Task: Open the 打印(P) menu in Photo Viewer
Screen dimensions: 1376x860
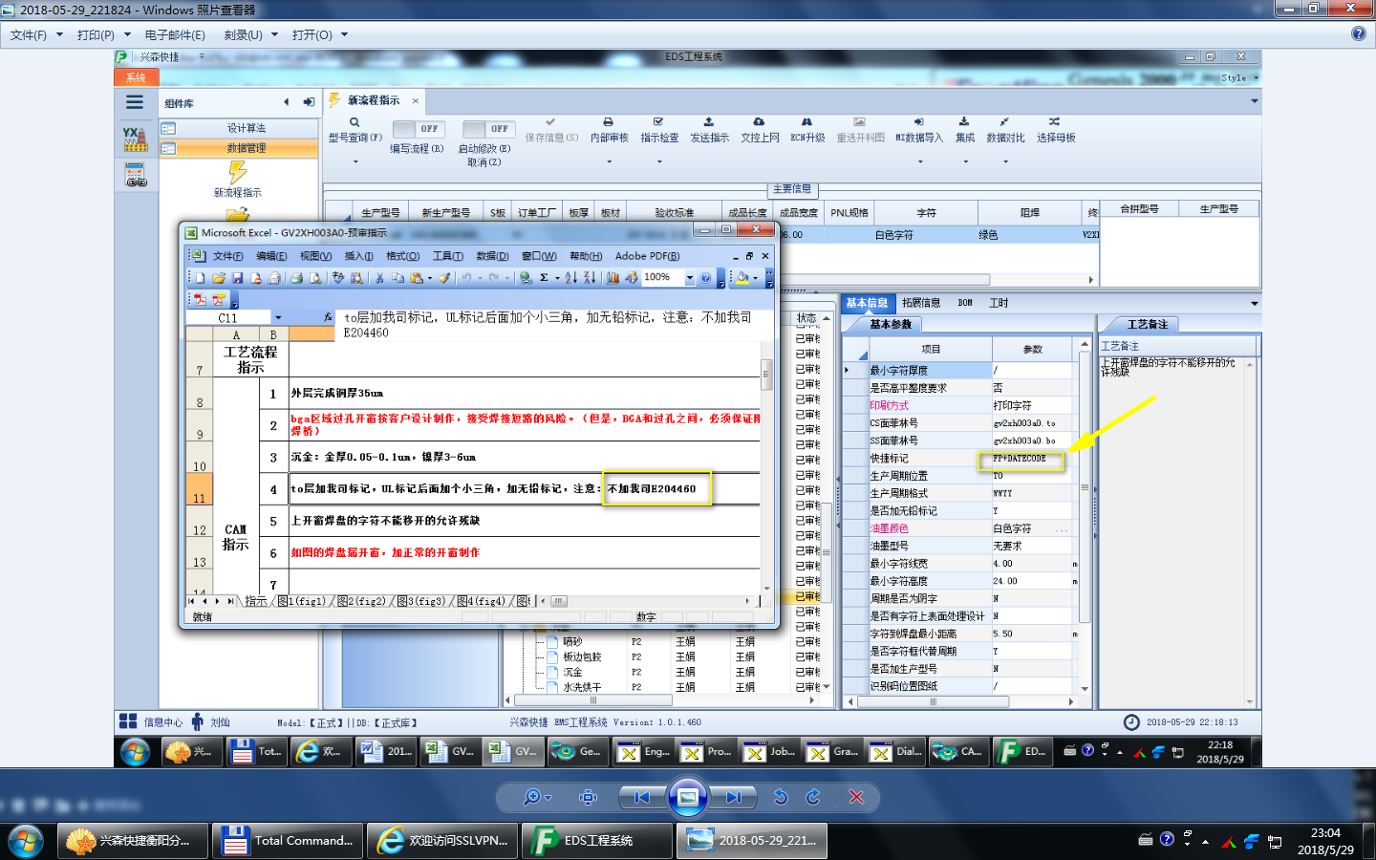Action: [103, 34]
